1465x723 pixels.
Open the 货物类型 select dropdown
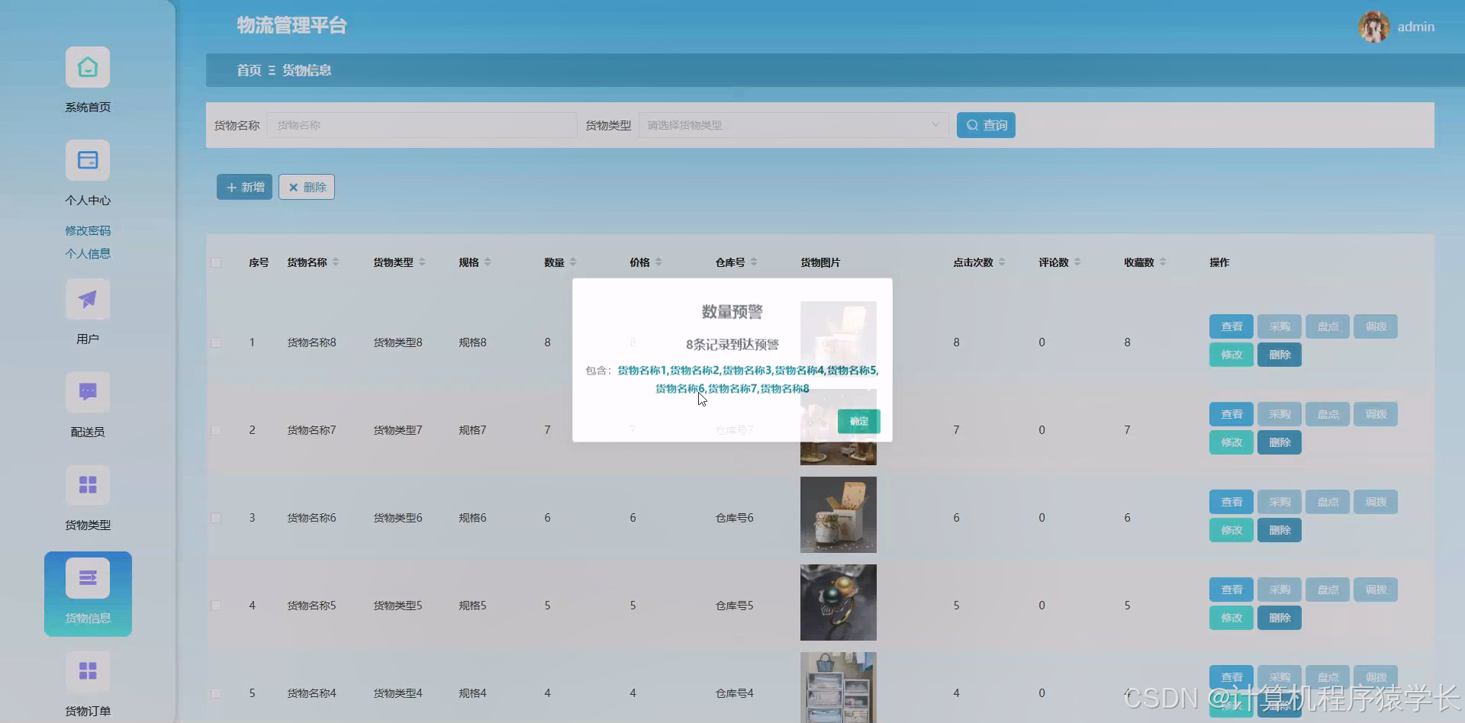[794, 125]
